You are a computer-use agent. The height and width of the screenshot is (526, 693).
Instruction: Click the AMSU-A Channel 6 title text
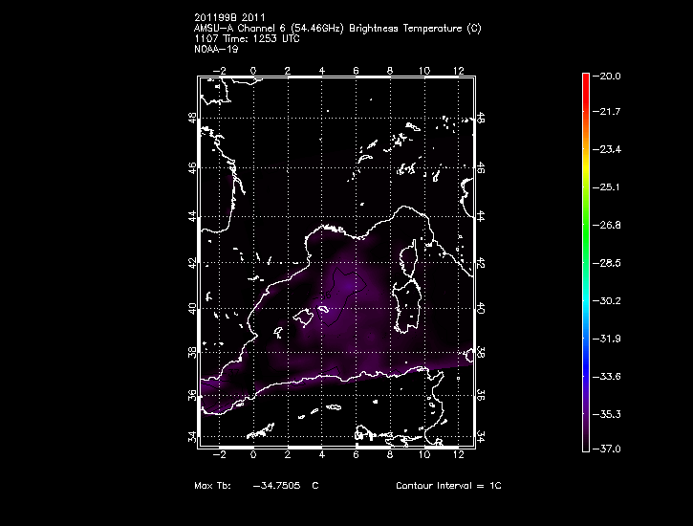[337, 30]
